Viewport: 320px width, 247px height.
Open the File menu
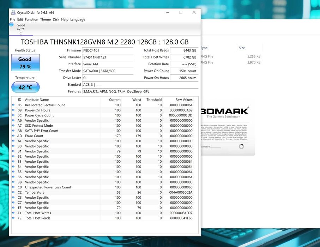point(13,19)
